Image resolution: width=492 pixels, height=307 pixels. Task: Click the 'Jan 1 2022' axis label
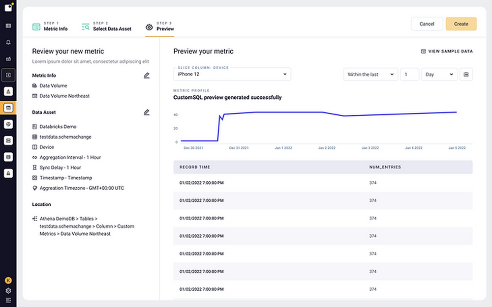pos(283,148)
